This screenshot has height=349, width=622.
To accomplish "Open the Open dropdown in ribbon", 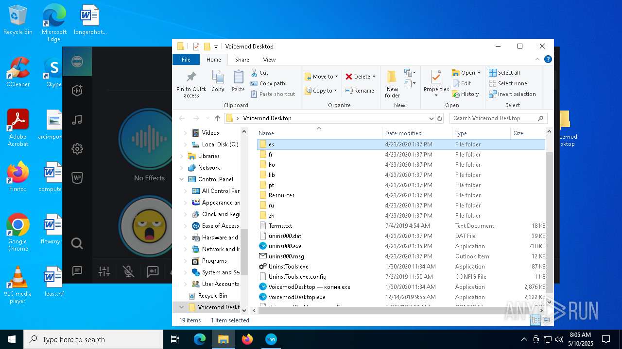I will [466, 73].
